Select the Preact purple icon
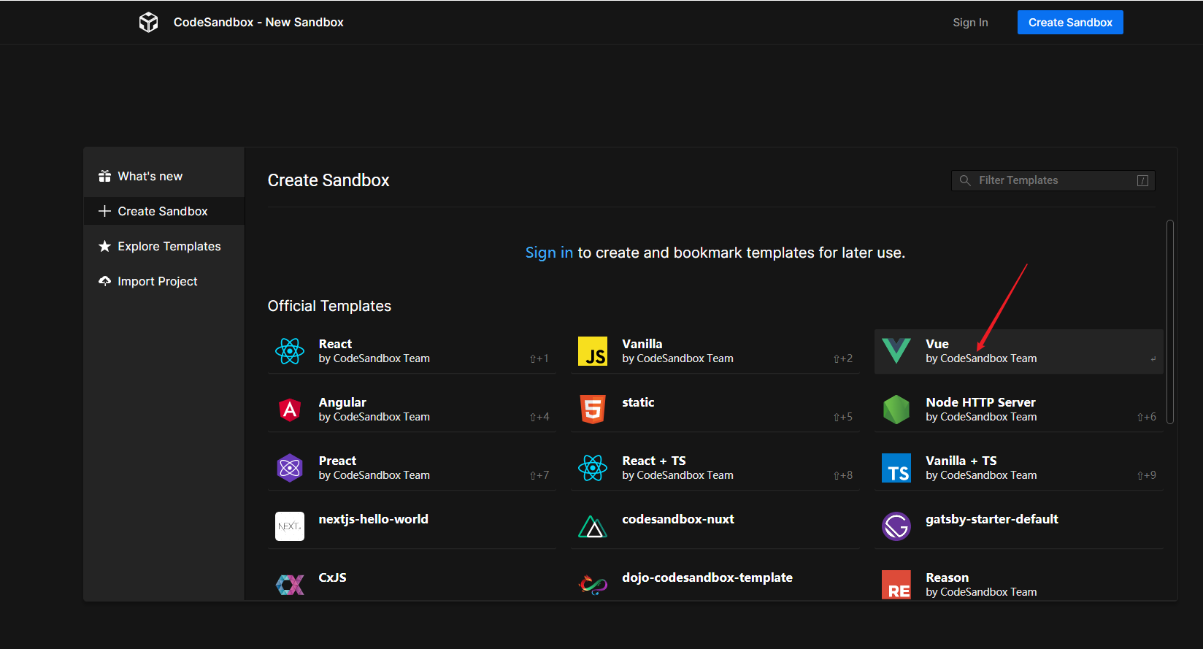This screenshot has height=649, width=1203. click(290, 468)
